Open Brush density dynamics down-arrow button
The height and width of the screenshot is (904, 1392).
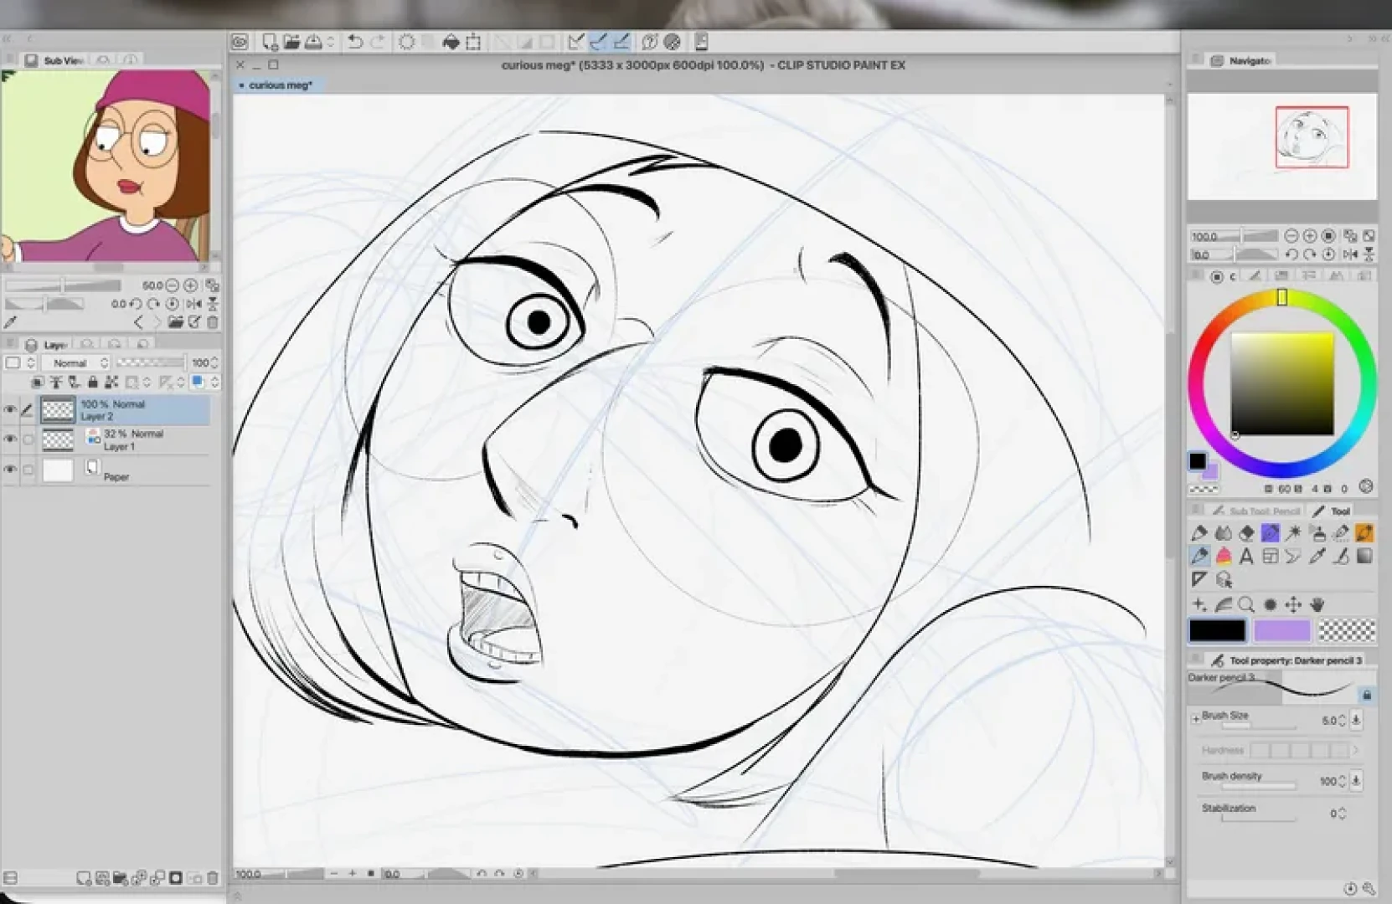(x=1357, y=781)
